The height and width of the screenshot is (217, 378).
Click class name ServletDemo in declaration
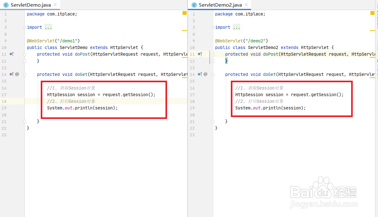(x=74, y=47)
